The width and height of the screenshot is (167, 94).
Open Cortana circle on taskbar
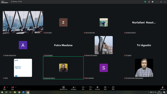pos(10,92)
